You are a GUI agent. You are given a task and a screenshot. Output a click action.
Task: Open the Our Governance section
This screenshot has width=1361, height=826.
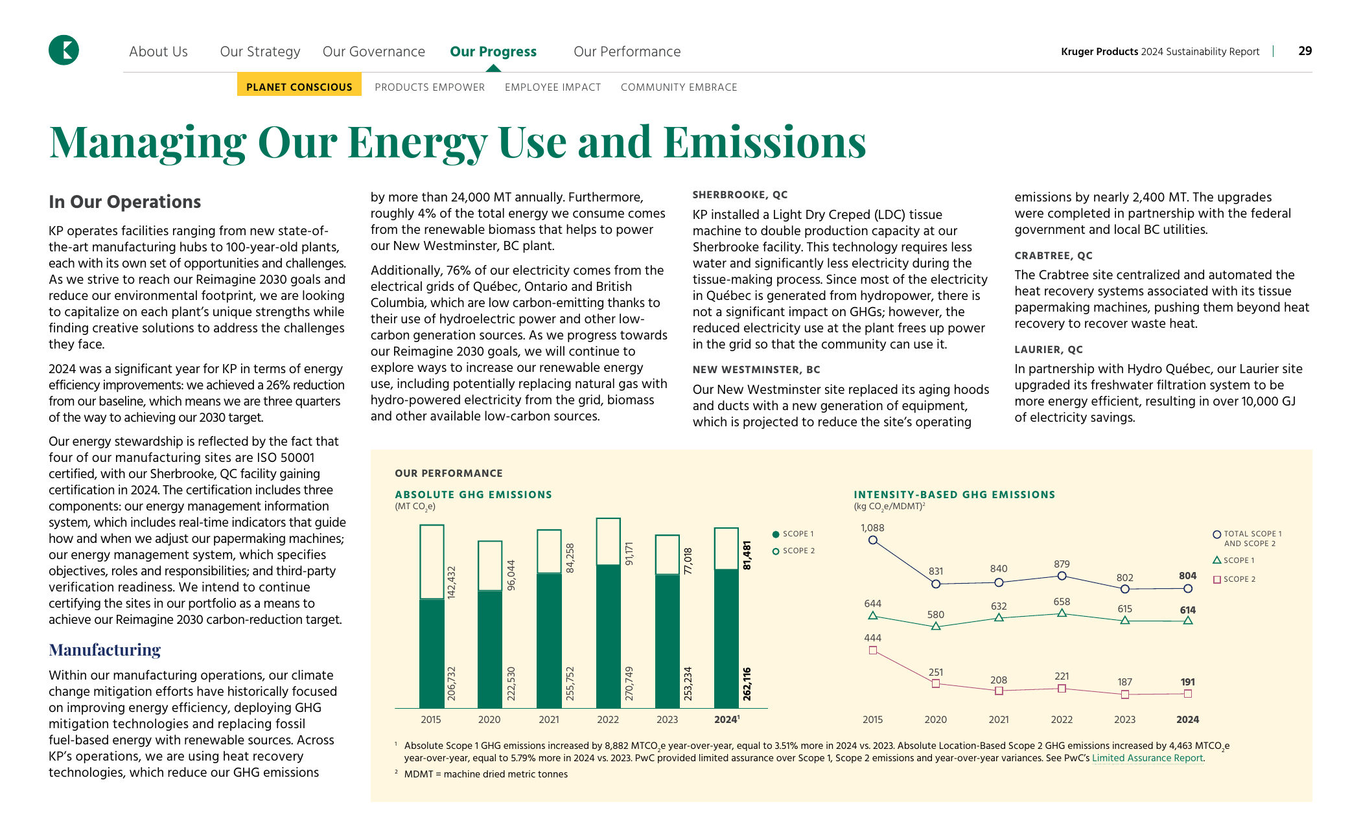(373, 52)
